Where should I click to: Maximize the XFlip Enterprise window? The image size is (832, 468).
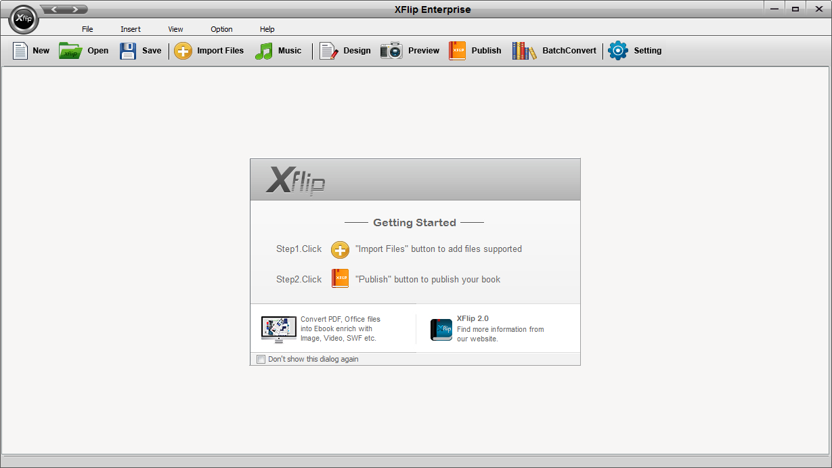coord(795,9)
